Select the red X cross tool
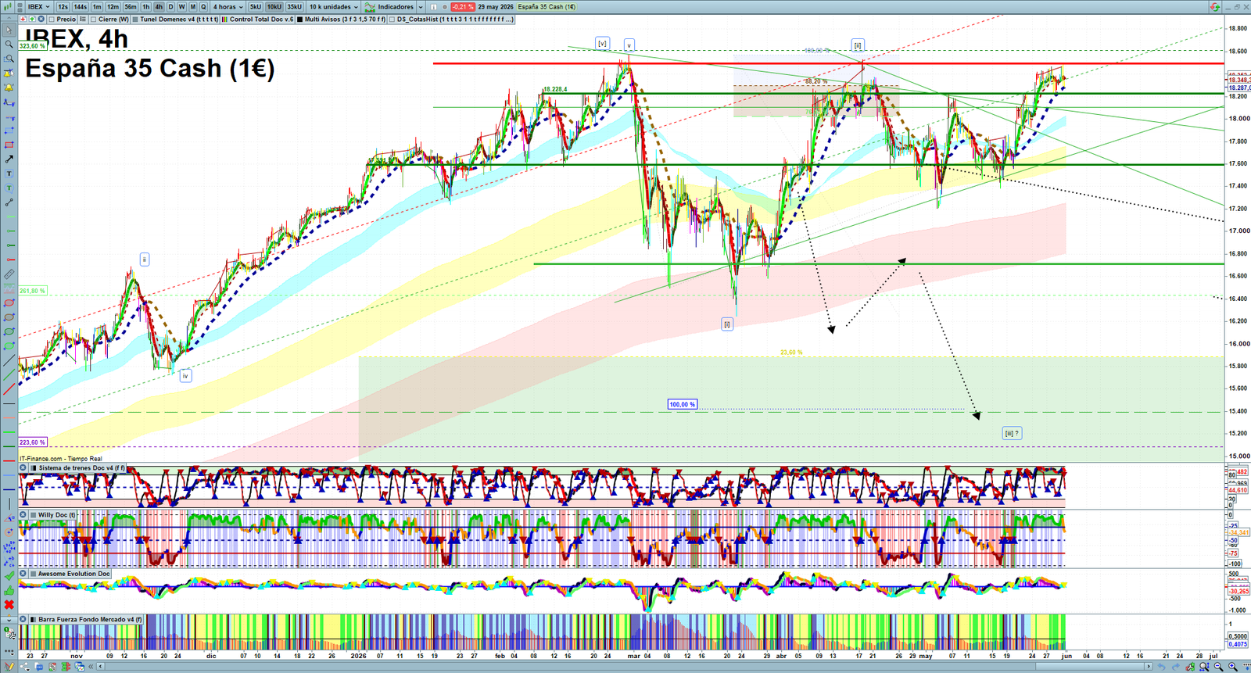 [x=9, y=604]
